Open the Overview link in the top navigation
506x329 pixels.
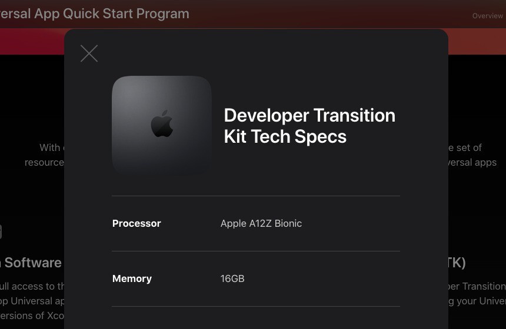(x=487, y=16)
